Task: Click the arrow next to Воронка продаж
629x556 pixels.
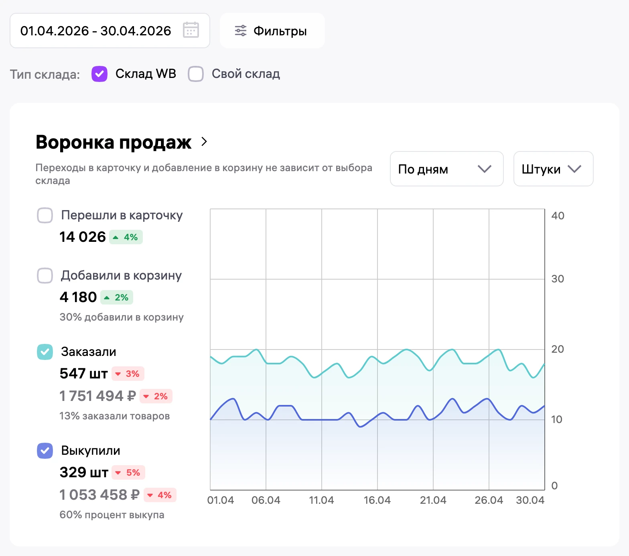Action: (x=204, y=141)
